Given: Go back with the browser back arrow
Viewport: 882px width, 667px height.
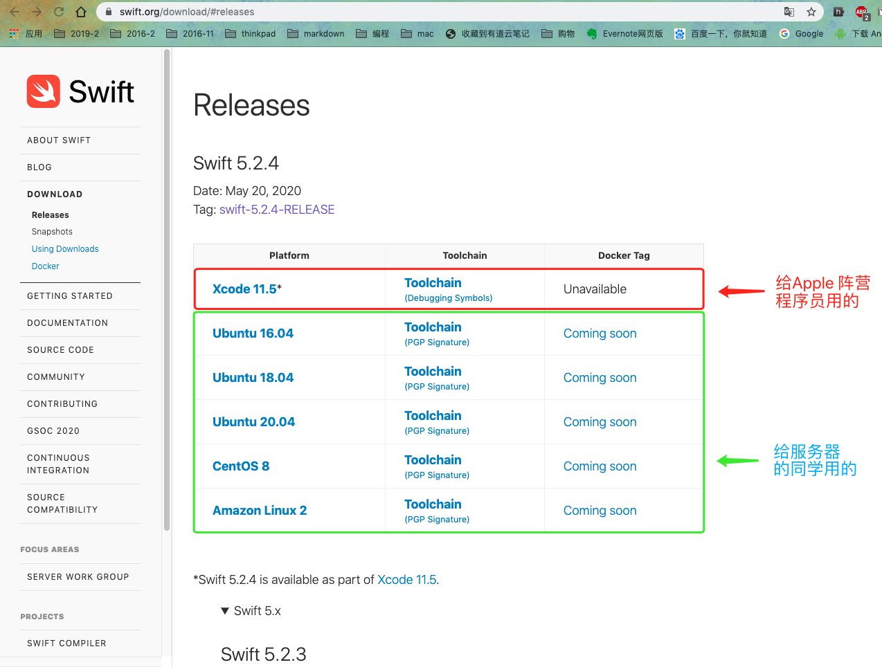Looking at the screenshot, I should 15,12.
